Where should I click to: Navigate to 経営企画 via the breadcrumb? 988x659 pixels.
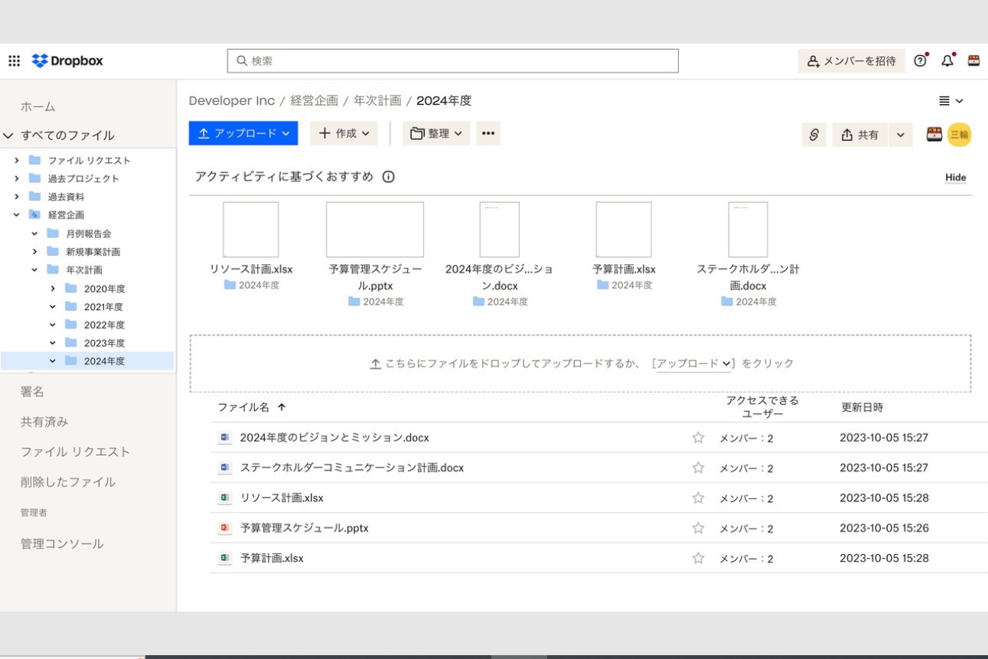click(x=315, y=100)
